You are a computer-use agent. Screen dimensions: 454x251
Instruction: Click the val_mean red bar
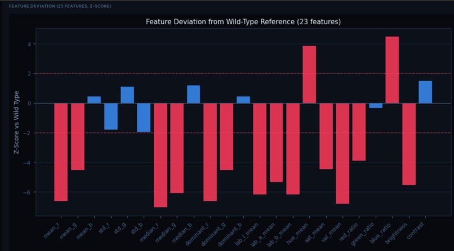342,154
